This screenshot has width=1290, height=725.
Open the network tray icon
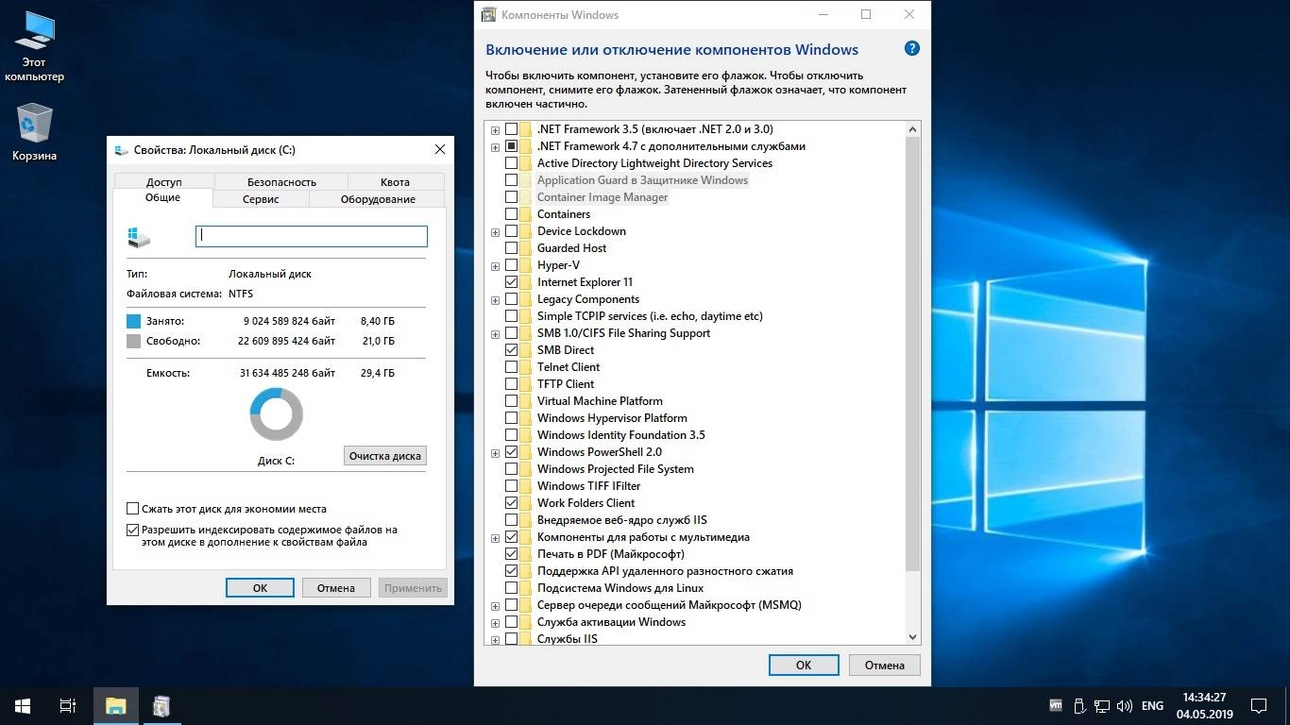(1102, 705)
